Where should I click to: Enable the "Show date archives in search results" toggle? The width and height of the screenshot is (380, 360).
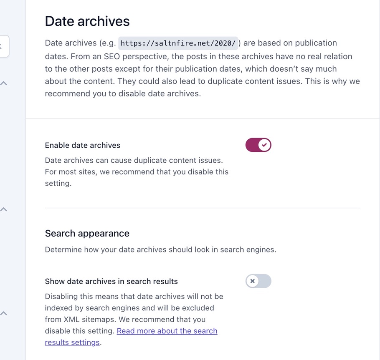click(258, 281)
